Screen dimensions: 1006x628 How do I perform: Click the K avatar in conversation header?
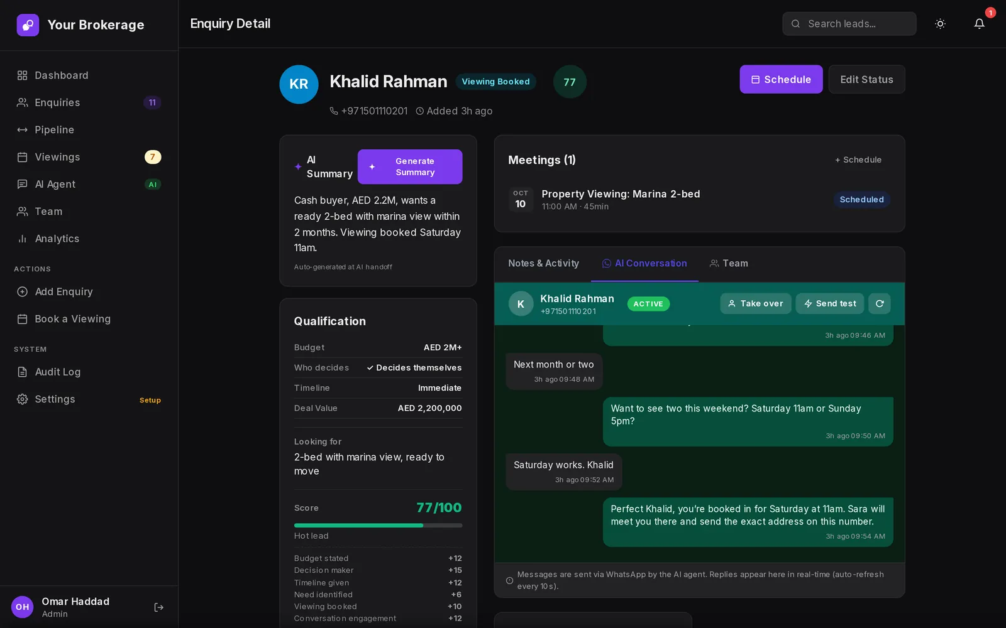(x=521, y=304)
